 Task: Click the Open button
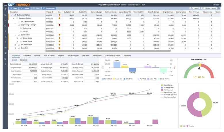14,8
